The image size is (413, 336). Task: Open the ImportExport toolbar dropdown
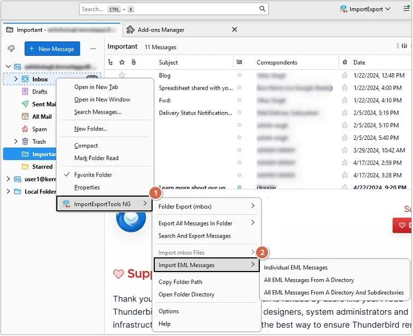(365, 9)
